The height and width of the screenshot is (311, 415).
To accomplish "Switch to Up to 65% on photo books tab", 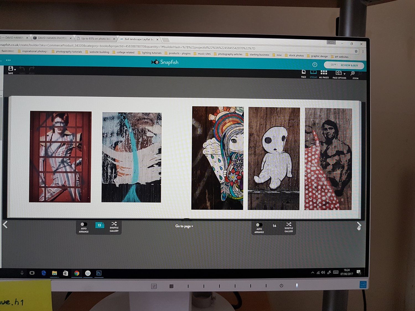I will 96,39.
